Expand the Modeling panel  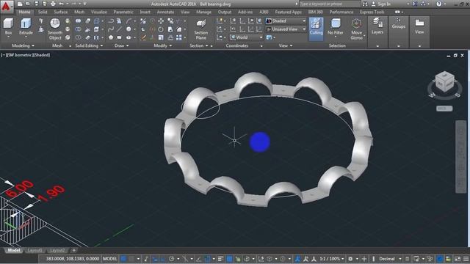(23, 45)
